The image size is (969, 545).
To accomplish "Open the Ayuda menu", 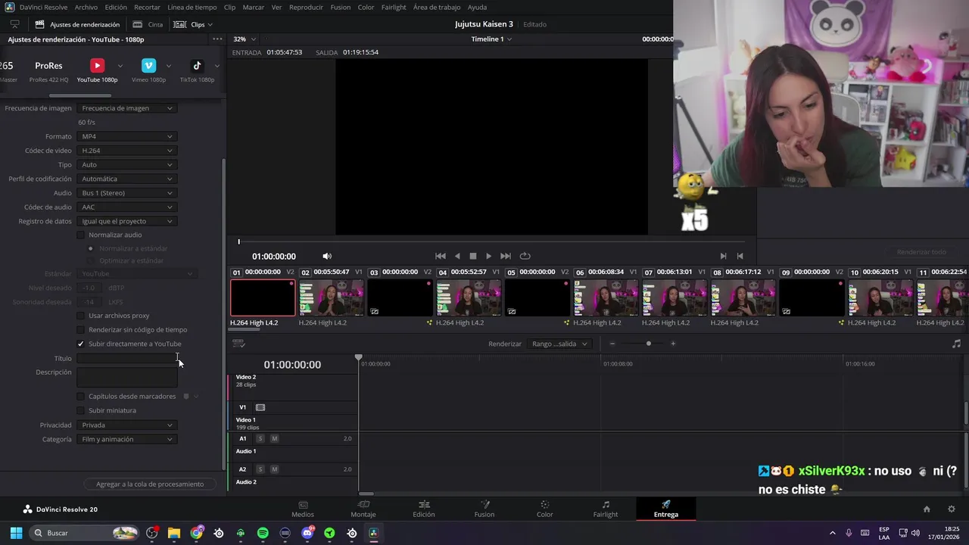I will point(478,7).
